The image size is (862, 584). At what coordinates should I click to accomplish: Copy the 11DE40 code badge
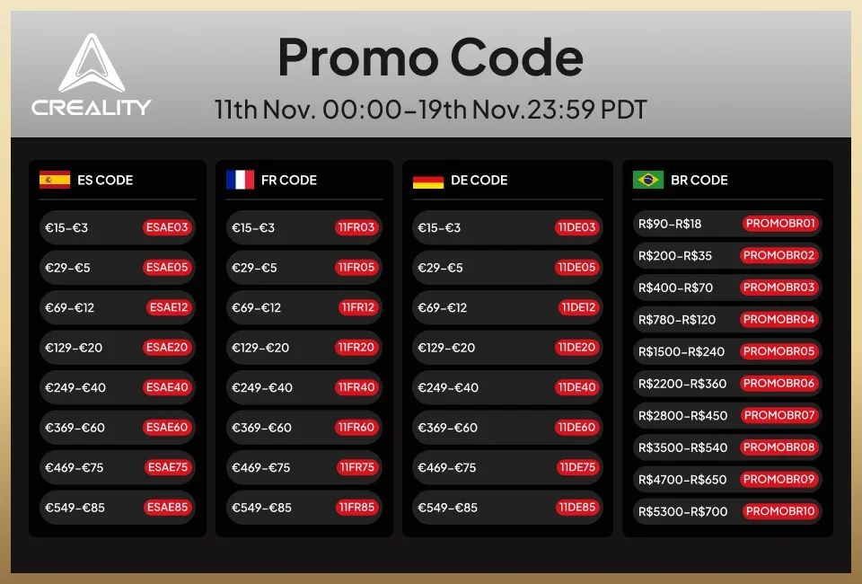point(576,387)
